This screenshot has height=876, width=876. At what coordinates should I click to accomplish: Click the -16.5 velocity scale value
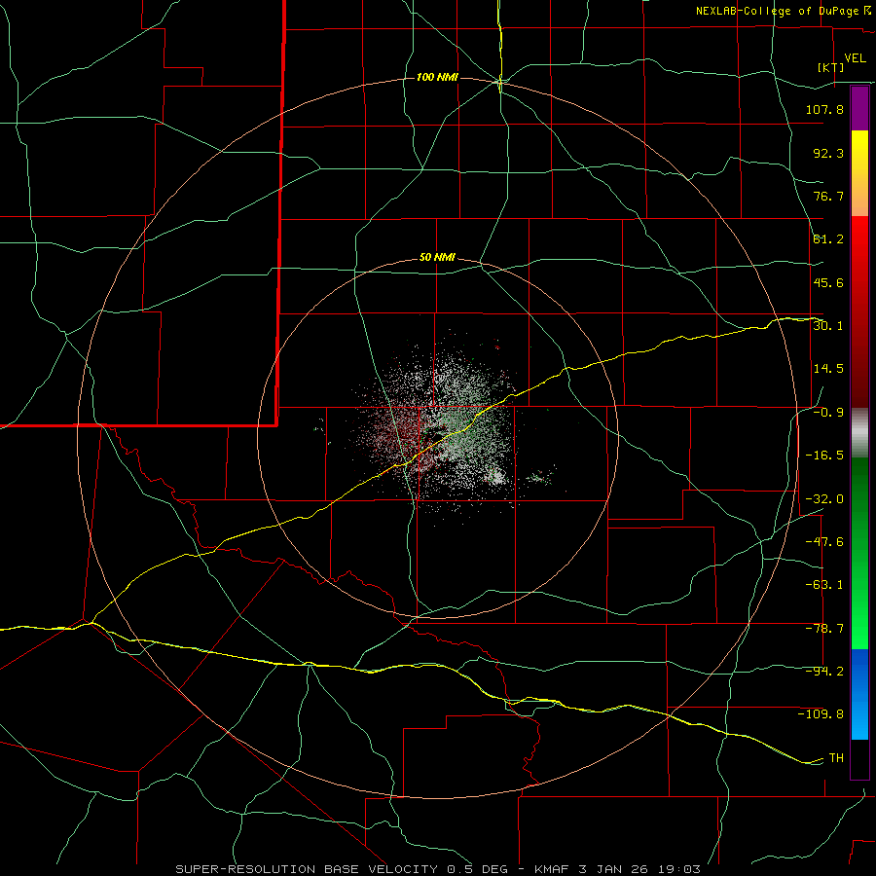point(824,456)
